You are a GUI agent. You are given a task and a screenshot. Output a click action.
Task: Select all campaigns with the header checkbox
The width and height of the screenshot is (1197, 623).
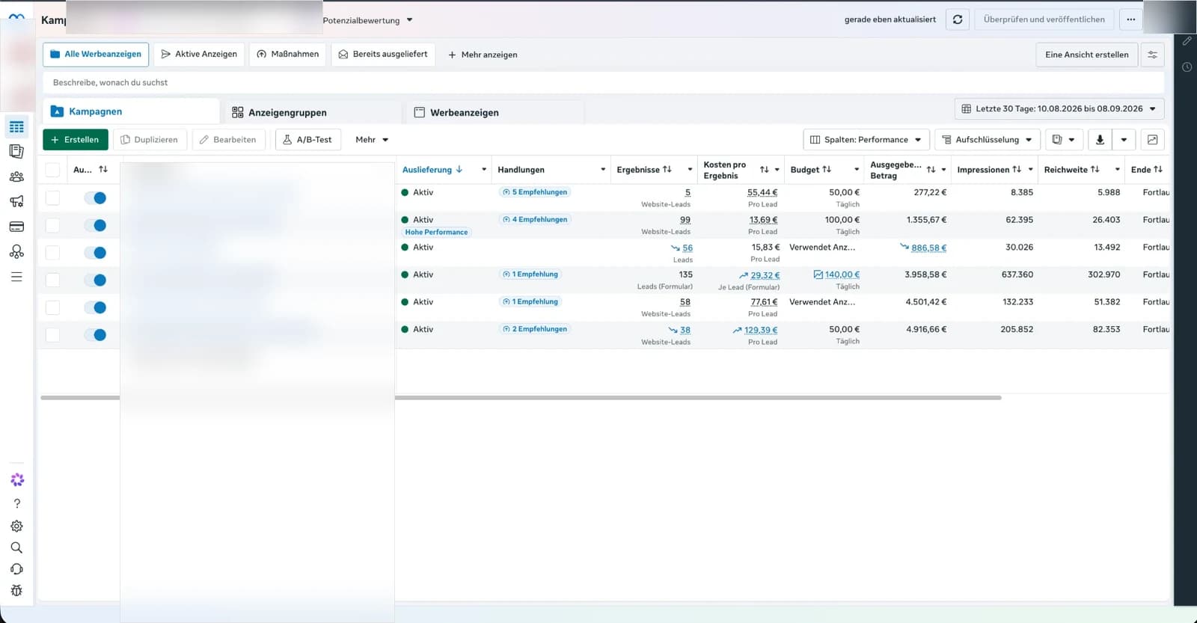tap(52, 170)
